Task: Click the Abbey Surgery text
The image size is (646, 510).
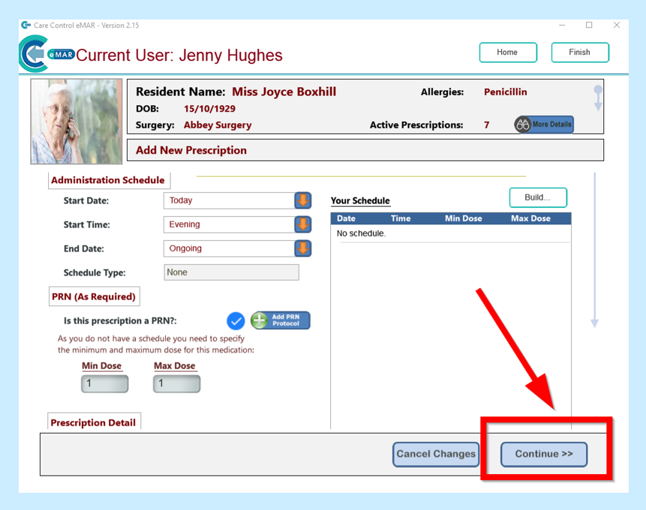Action: tap(218, 124)
